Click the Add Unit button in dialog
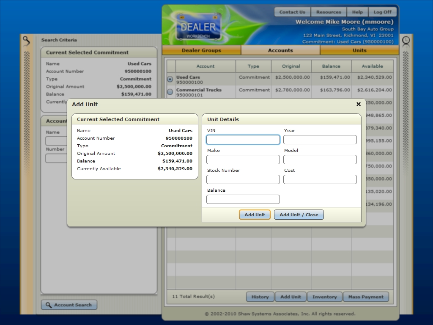Image resolution: width=433 pixels, height=325 pixels. pos(255,215)
